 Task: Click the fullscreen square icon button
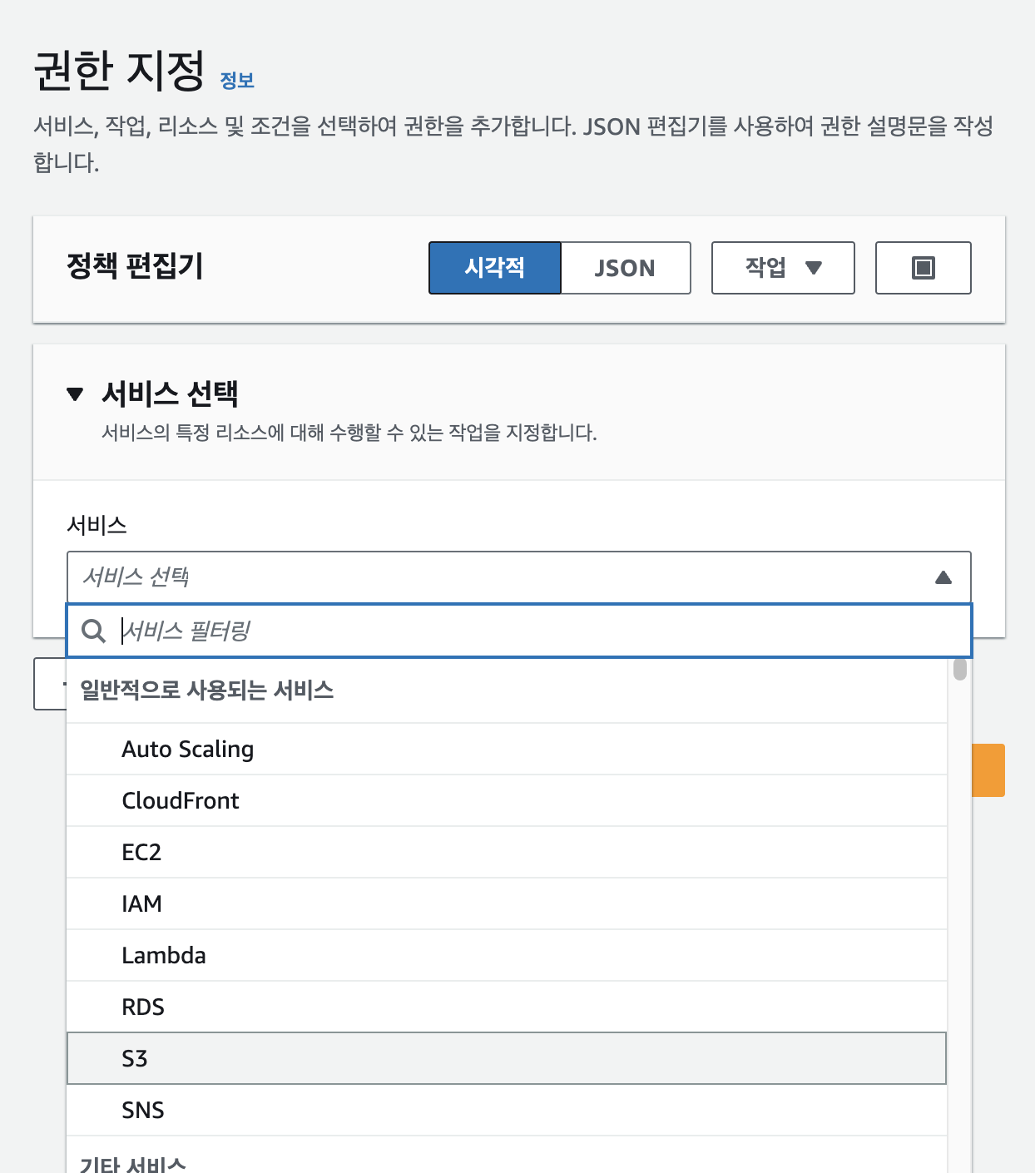pos(923,268)
